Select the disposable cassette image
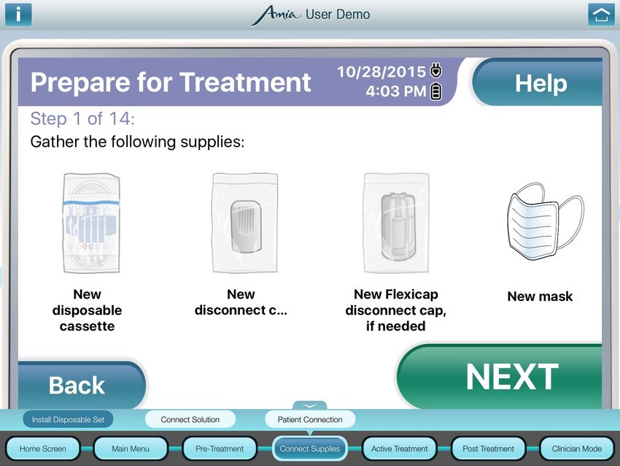Image resolution: width=620 pixels, height=466 pixels. pos(91,223)
